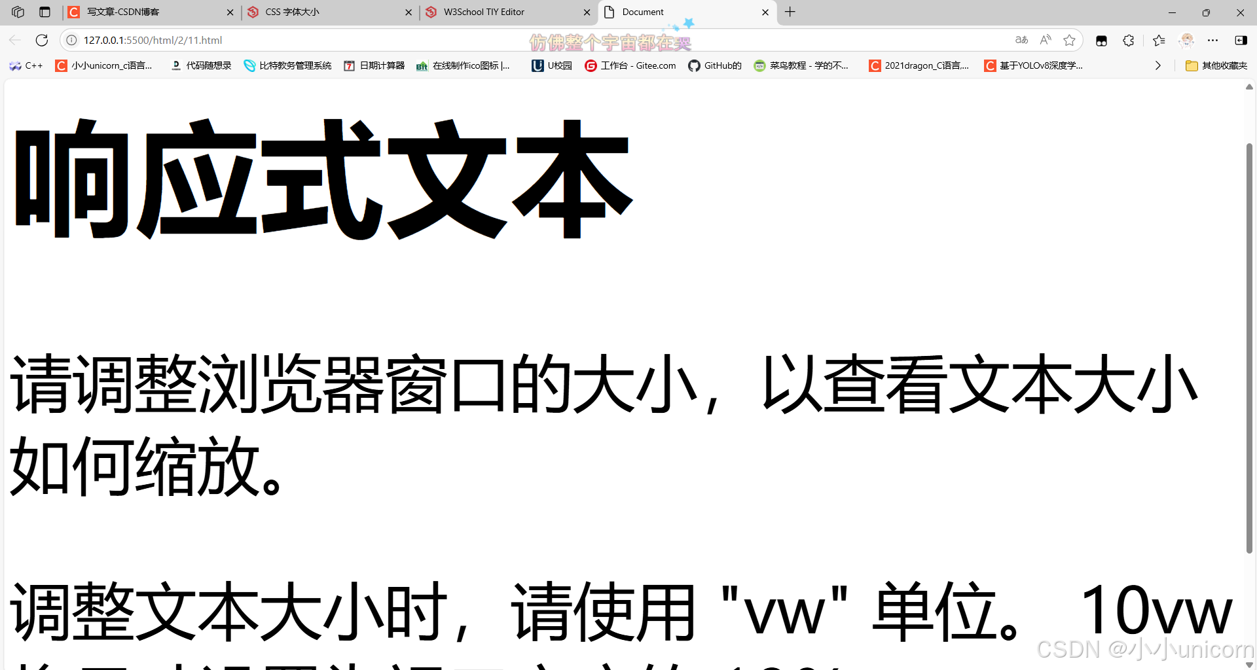Open the tab actions menu icon
Image resolution: width=1257 pixels, height=670 pixels.
(x=45, y=12)
